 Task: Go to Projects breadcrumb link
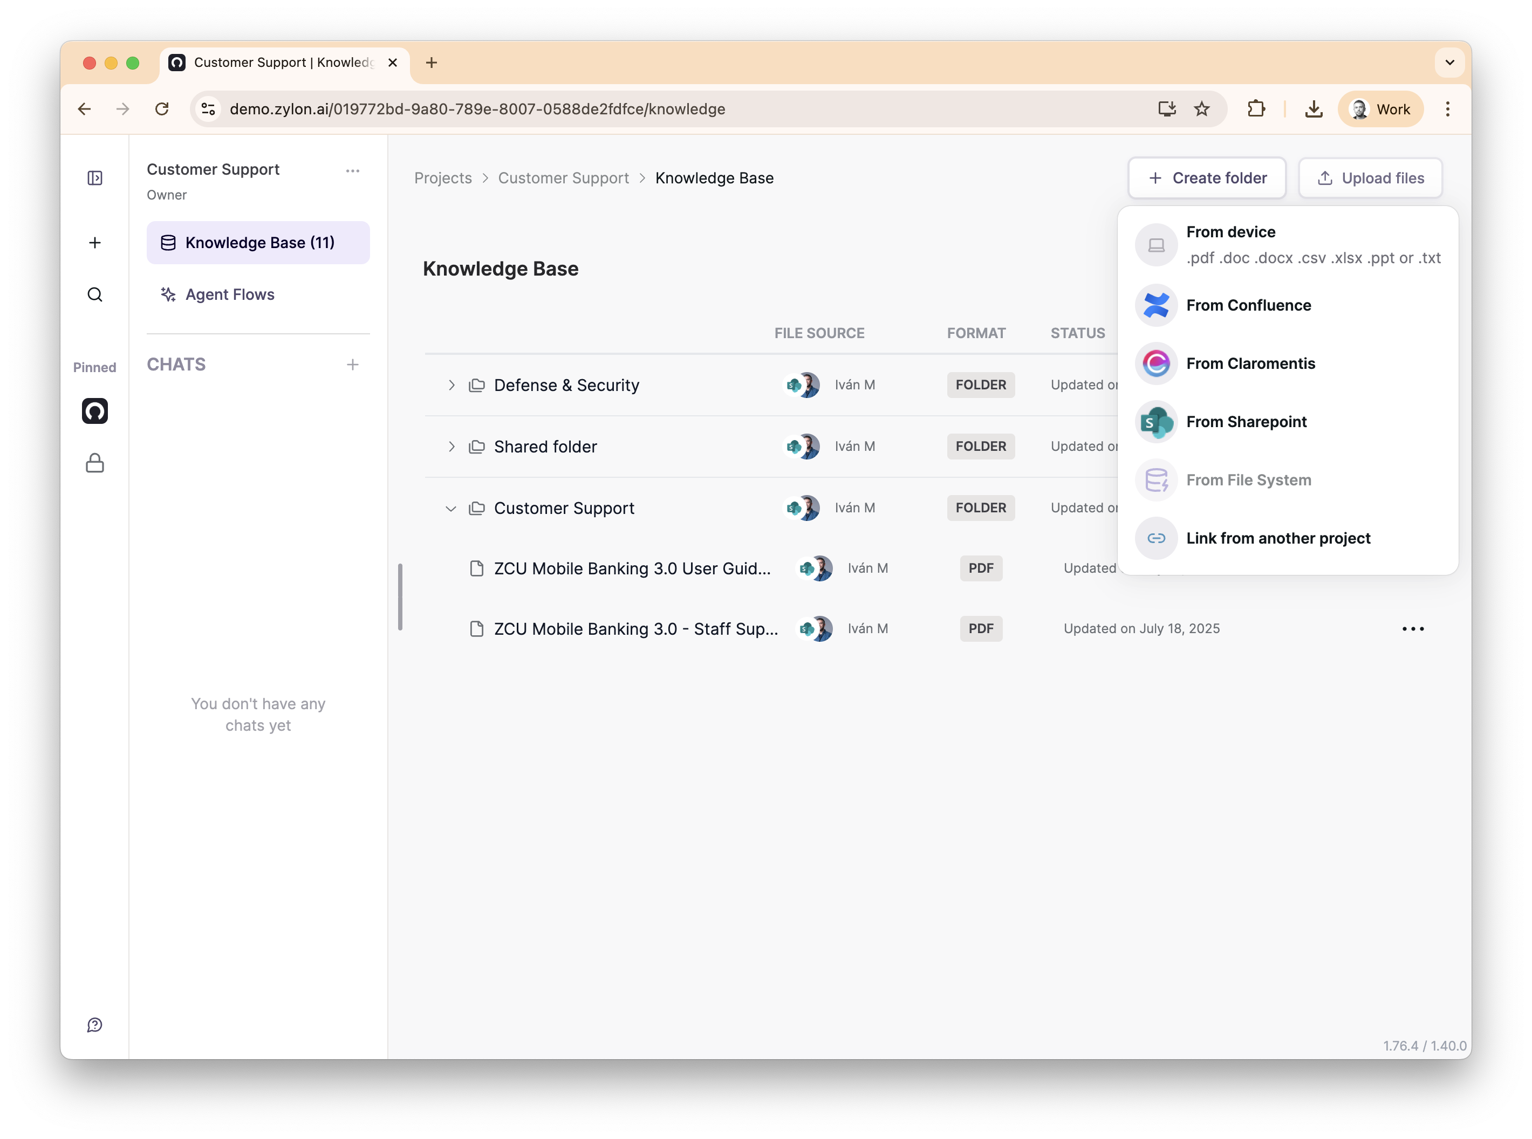click(x=443, y=179)
